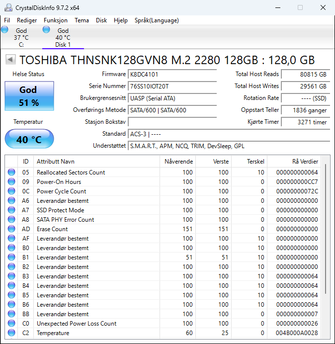Click the God 51 % health status button
The width and height of the screenshot is (335, 344).
29,96
